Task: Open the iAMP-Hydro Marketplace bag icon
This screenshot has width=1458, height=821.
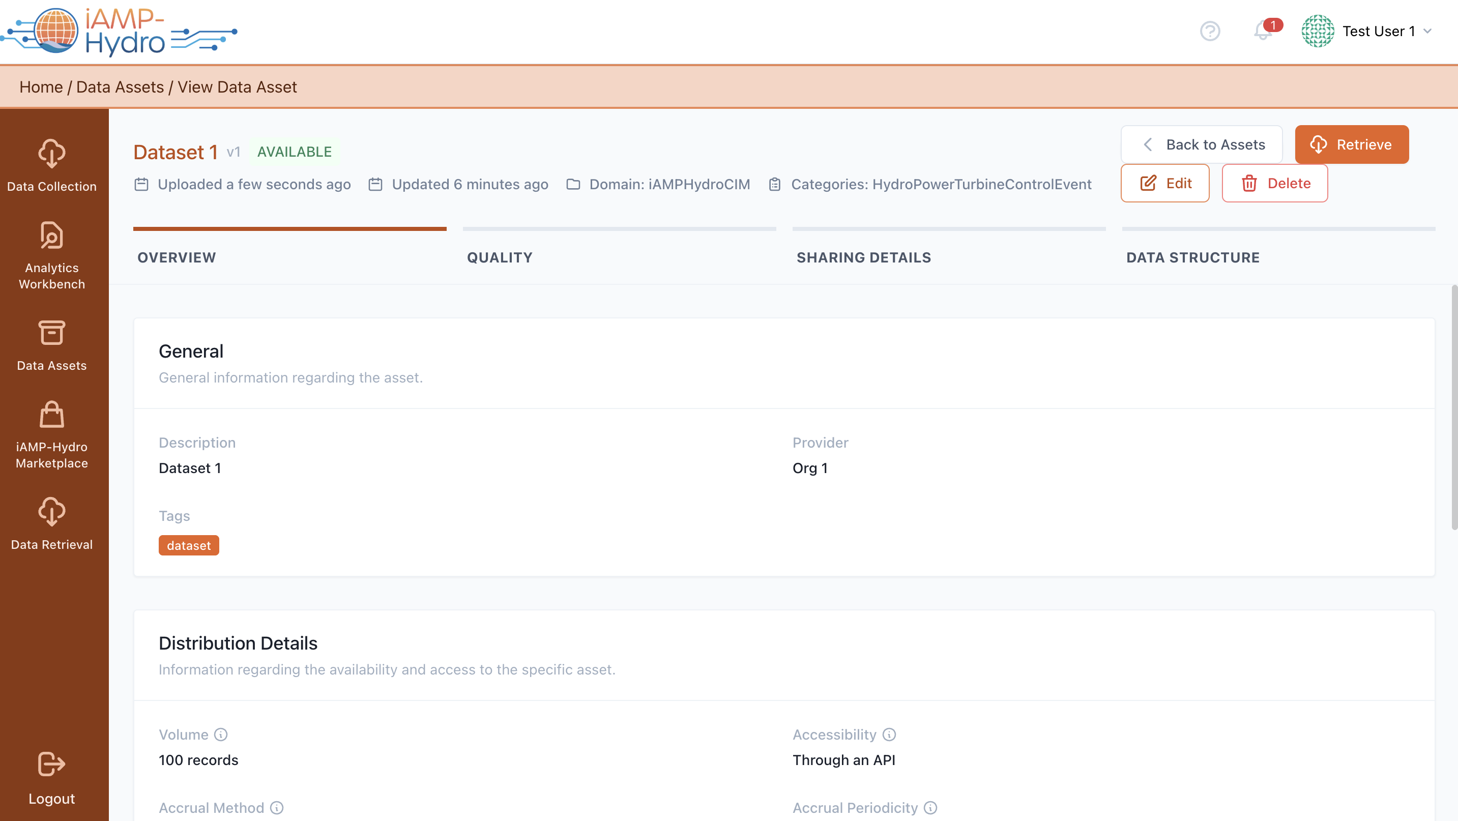Action: click(51, 415)
